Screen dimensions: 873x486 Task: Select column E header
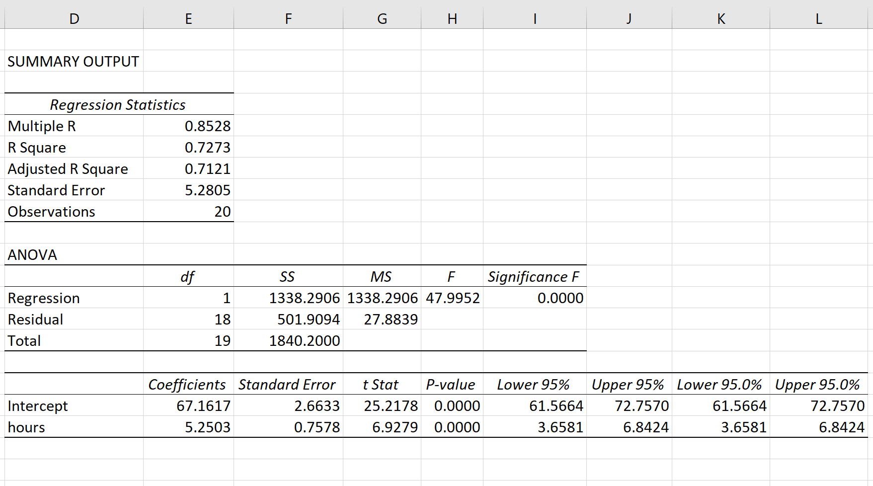pos(188,19)
